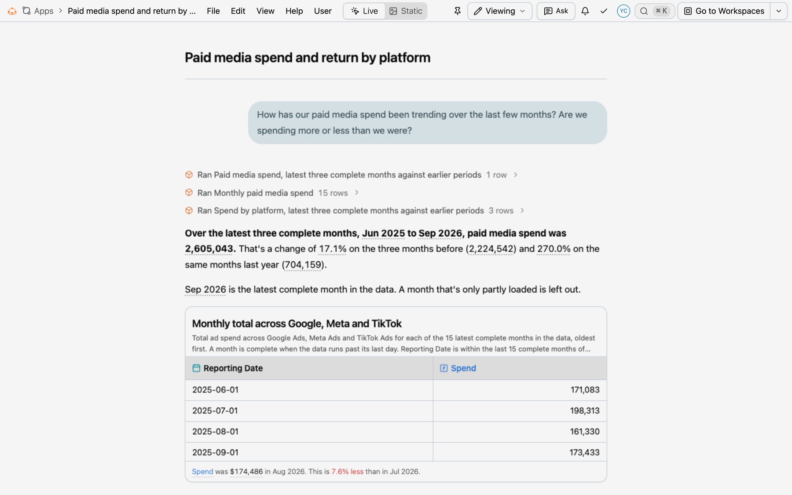Open the notifications bell
The width and height of the screenshot is (792, 495).
point(585,11)
